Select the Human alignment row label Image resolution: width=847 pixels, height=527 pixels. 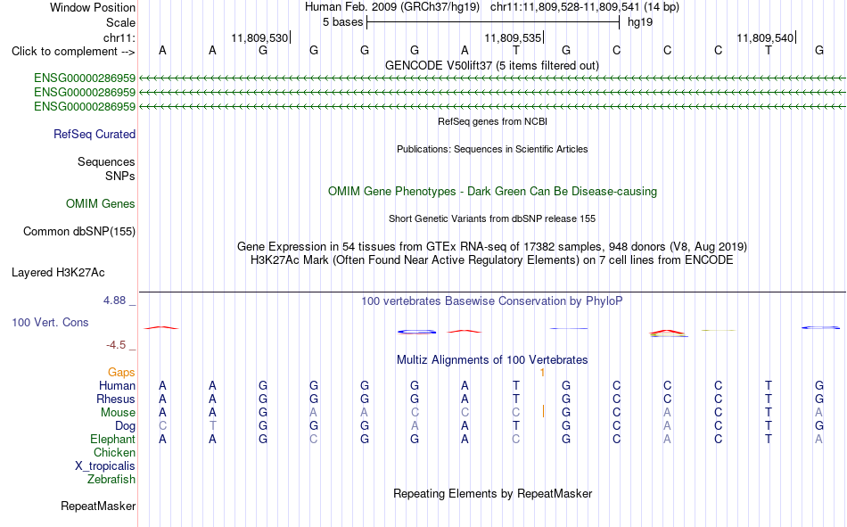click(117, 386)
